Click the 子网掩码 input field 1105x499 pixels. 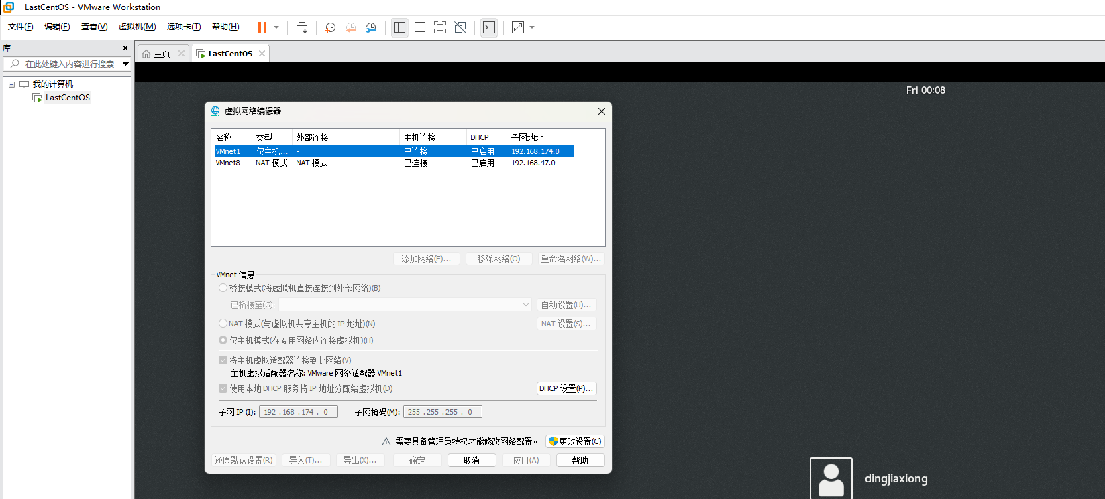(x=443, y=412)
